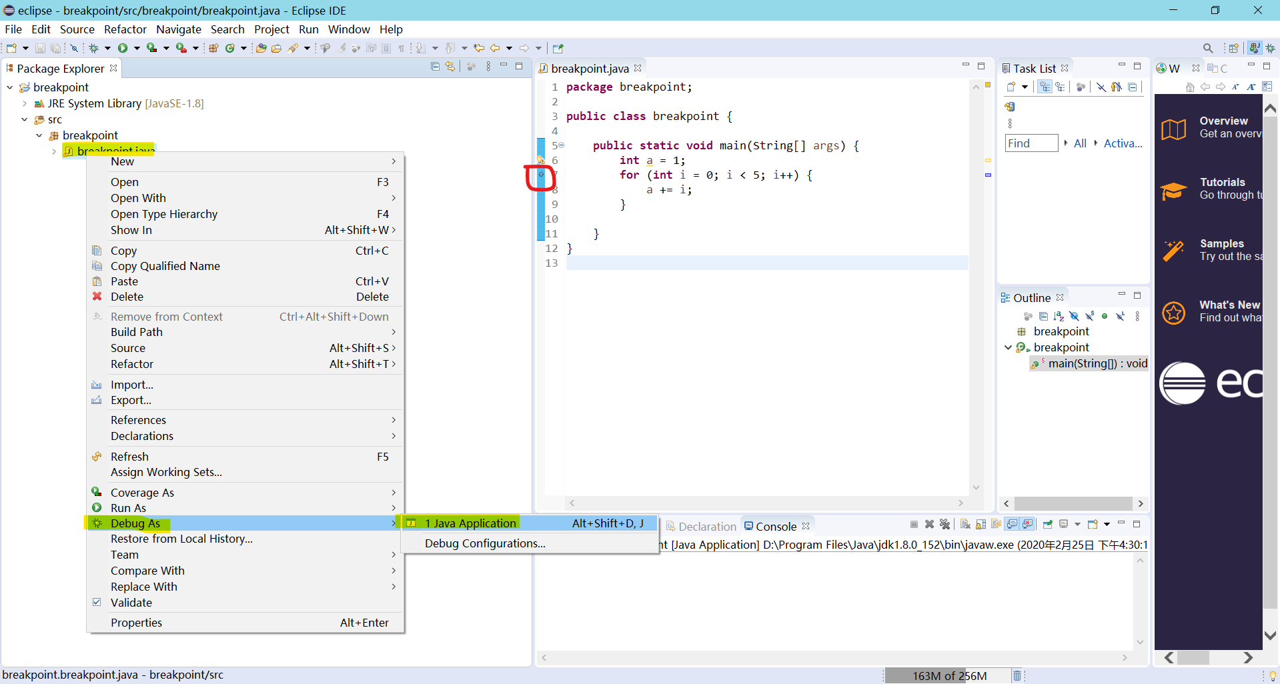Click the heap status memory bar 163M of 256M
This screenshot has height=684, width=1280.
(x=949, y=675)
